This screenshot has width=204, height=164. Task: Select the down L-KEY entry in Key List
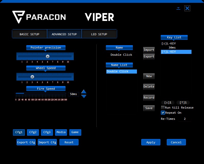point(176,43)
